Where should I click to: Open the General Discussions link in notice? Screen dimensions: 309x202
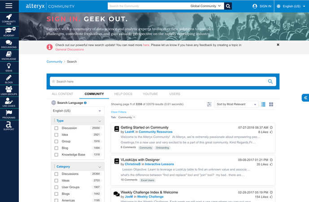(x=70, y=49)
